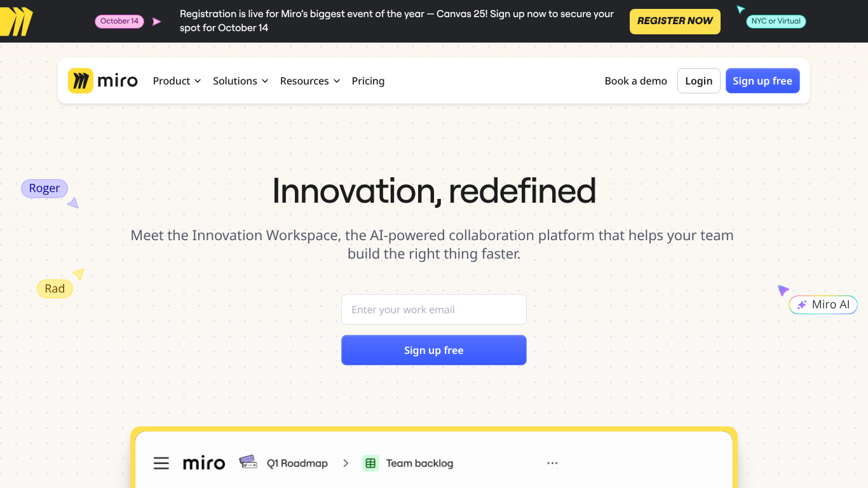Click the purple cursor arrow above Miro AI

pyautogui.click(x=783, y=290)
